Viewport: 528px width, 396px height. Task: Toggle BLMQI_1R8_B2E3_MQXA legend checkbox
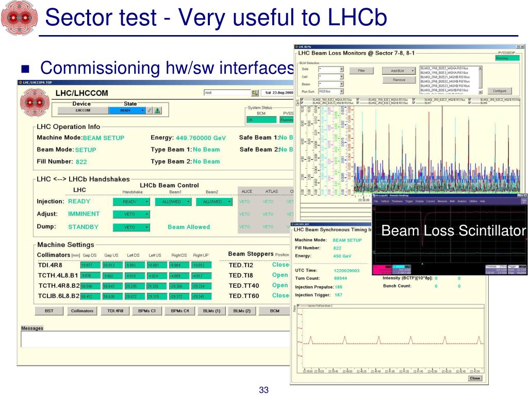358,100
